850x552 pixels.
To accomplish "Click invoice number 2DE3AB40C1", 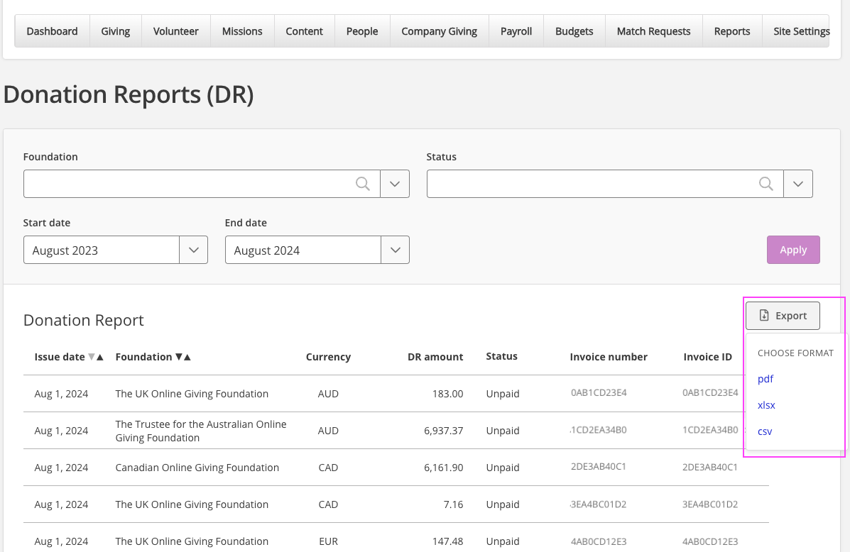I will [x=599, y=466].
